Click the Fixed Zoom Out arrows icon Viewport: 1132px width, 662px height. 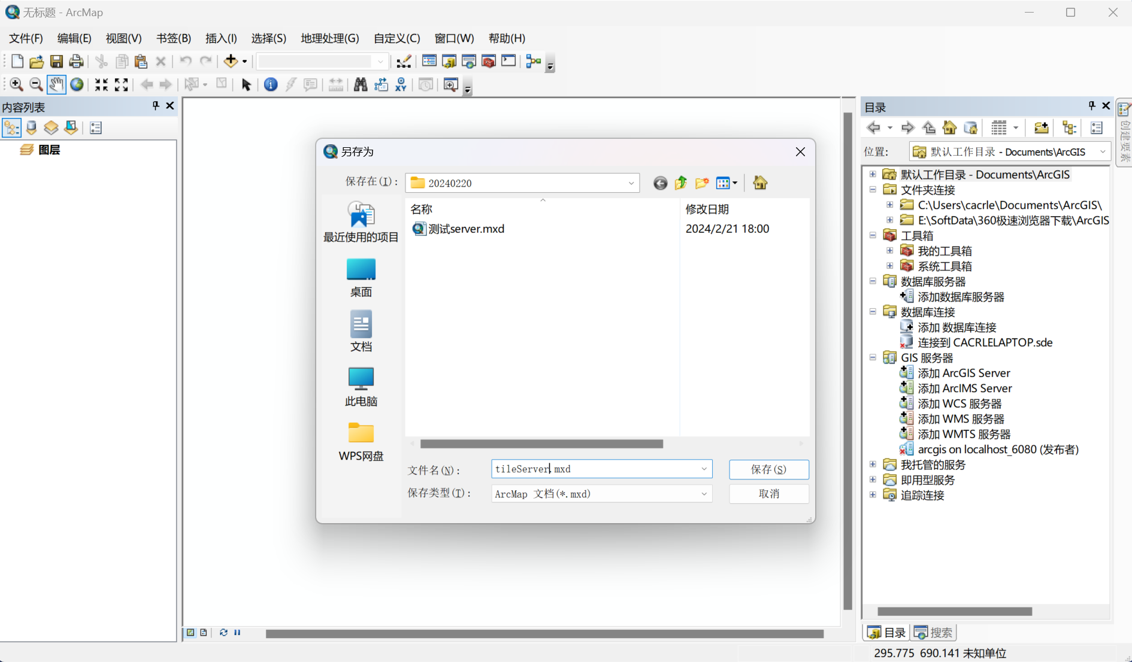pyautogui.click(x=121, y=84)
